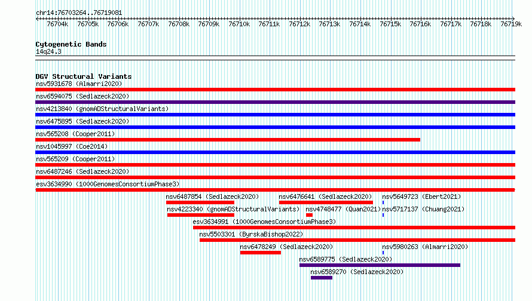
Task: Select the blue bar under nsv6475895
Action: [275, 127]
